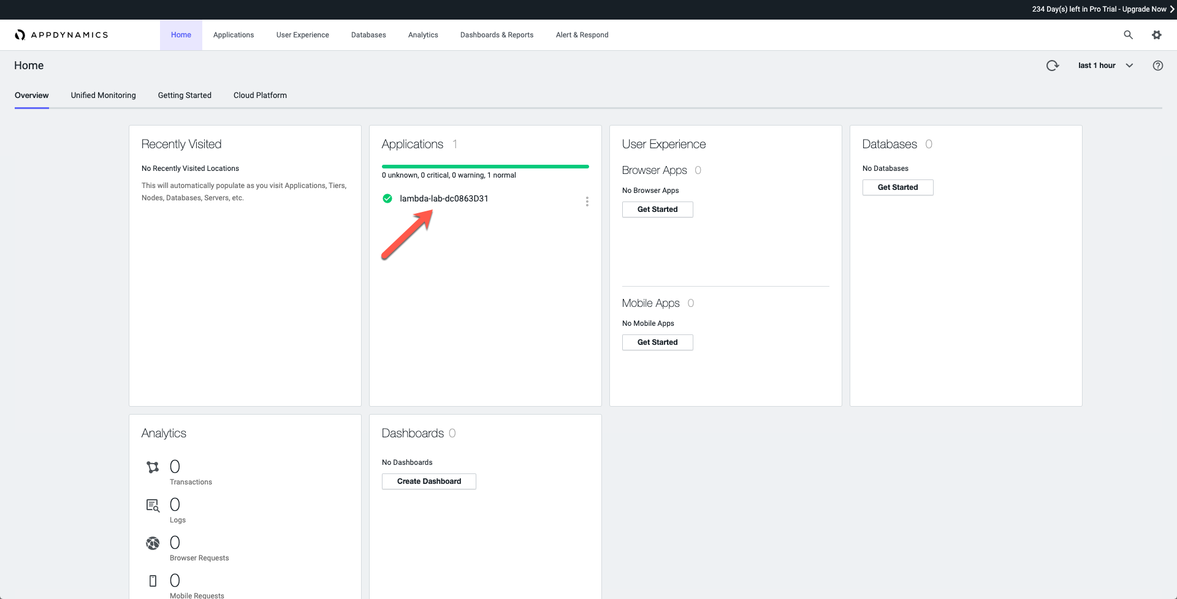Click the Upgrade Now chevron arrow
The height and width of the screenshot is (599, 1177).
pyautogui.click(x=1172, y=9)
